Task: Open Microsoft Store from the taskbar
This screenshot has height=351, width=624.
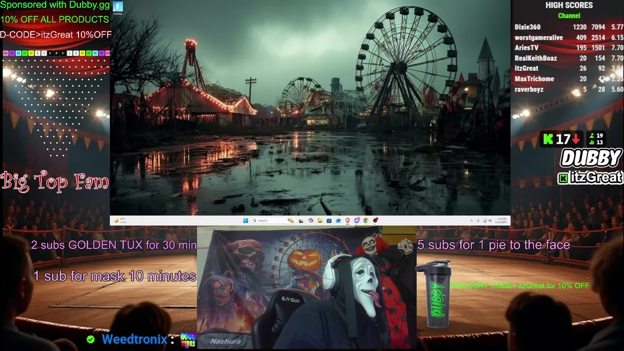Action: [329, 220]
